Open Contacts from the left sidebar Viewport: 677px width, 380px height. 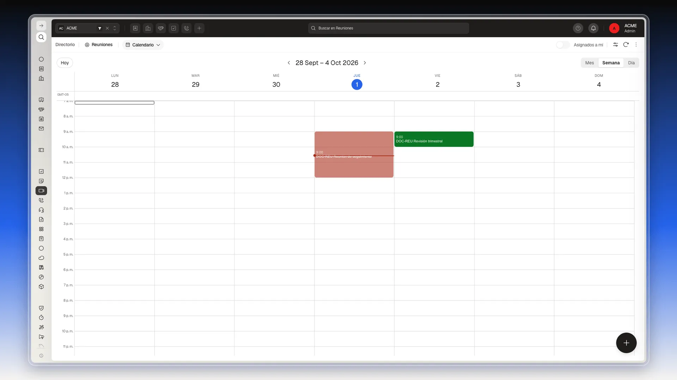41,69
